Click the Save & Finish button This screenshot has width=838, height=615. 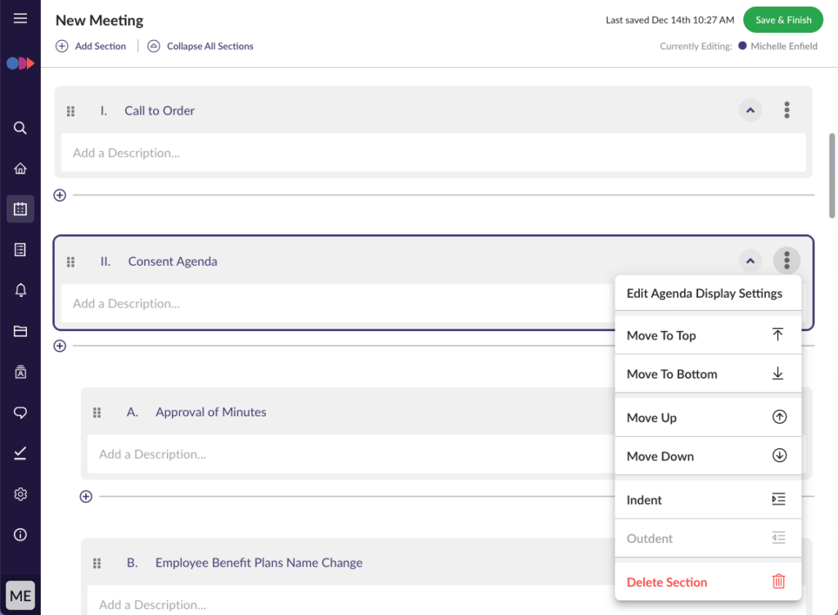coord(783,20)
